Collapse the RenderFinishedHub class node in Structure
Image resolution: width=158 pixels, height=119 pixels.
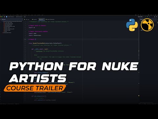(x=2, y=21)
